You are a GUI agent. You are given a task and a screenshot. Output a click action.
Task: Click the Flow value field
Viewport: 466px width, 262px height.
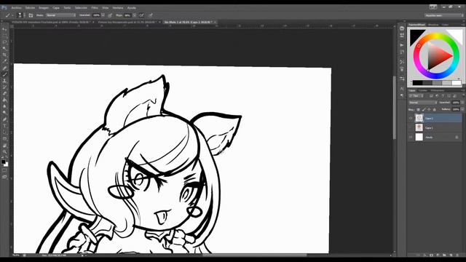tap(128, 15)
